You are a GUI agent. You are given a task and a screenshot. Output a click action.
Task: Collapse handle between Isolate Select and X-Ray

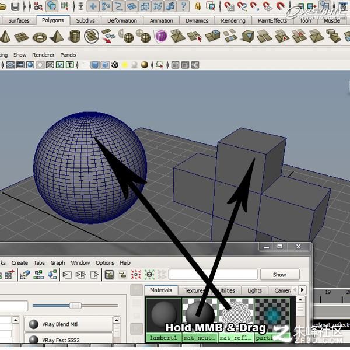167,65
